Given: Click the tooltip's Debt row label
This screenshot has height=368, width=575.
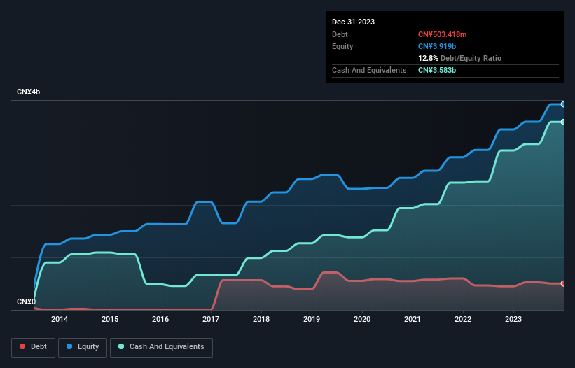Looking at the screenshot, I should click(x=340, y=34).
